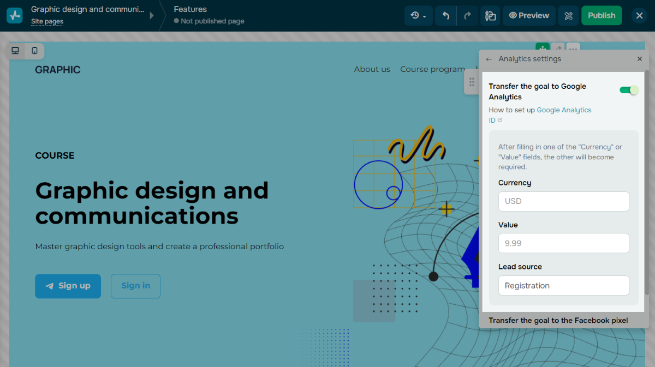Viewport: 655px width, 367px height.
Task: Preview the page
Action: pos(529,16)
